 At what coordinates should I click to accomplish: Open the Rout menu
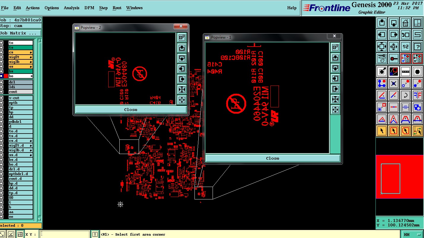pos(117,8)
